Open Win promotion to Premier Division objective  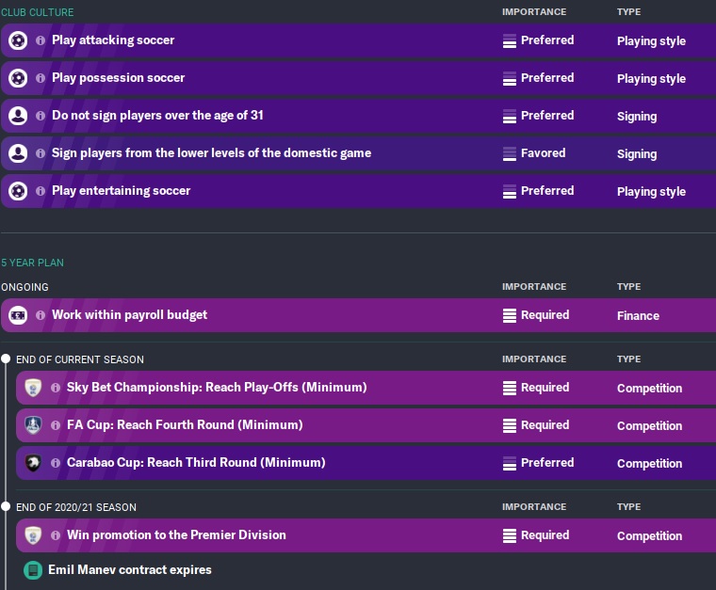[x=176, y=535]
